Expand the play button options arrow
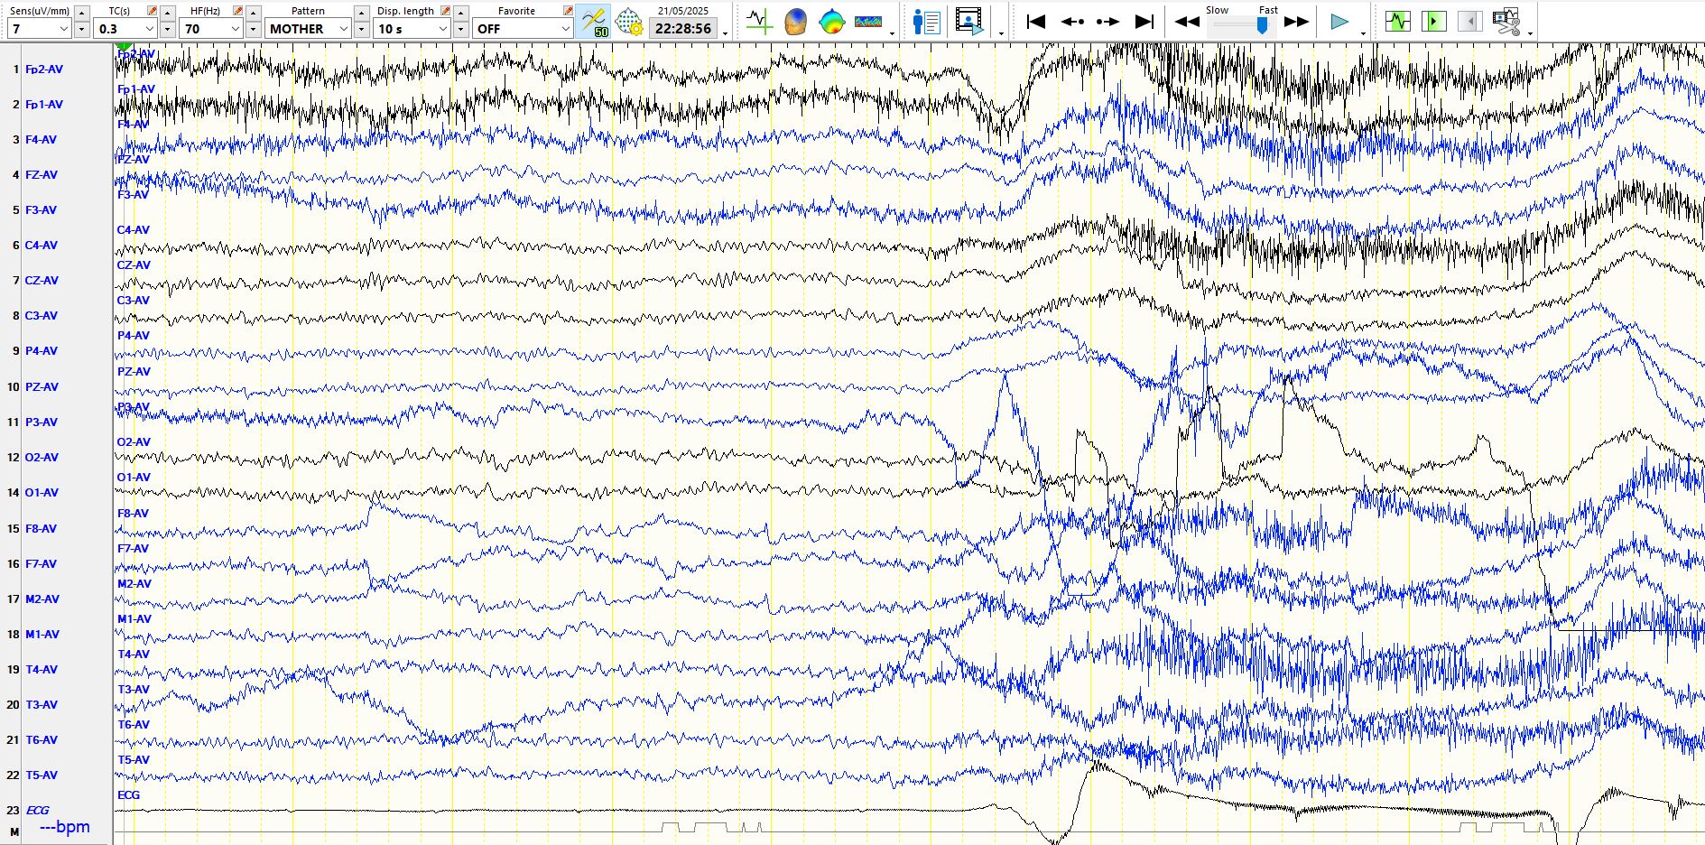 [1363, 32]
